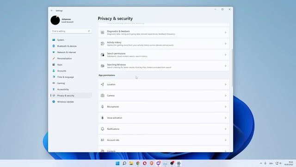Image resolution: width=296 pixels, height=167 pixels.
Task: Select the Privacy & security sidebar item
Action: 71,96
